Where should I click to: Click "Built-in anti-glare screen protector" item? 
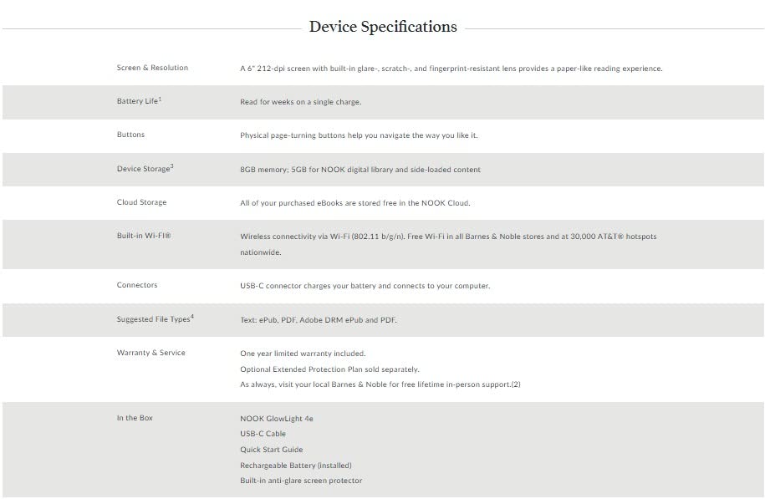coord(301,481)
